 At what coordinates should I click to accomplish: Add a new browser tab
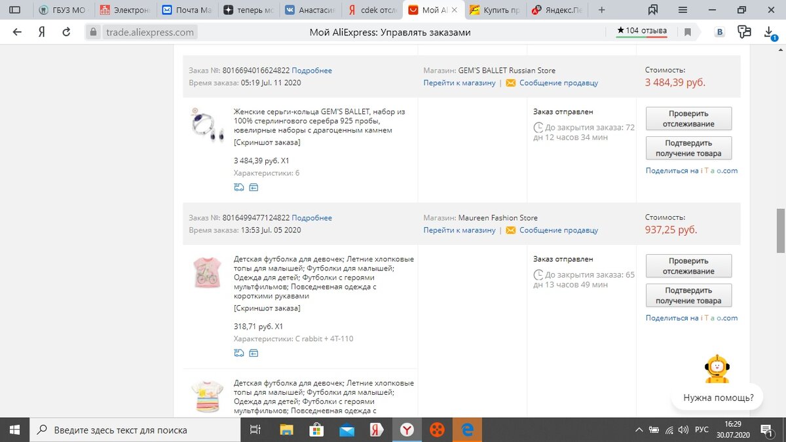pos(602,10)
